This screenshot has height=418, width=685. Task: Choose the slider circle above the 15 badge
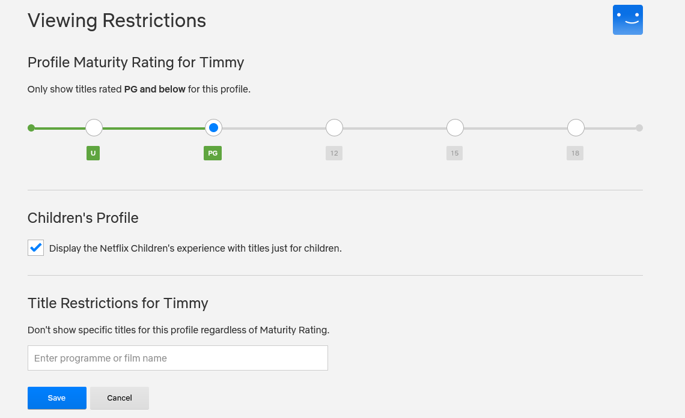455,127
